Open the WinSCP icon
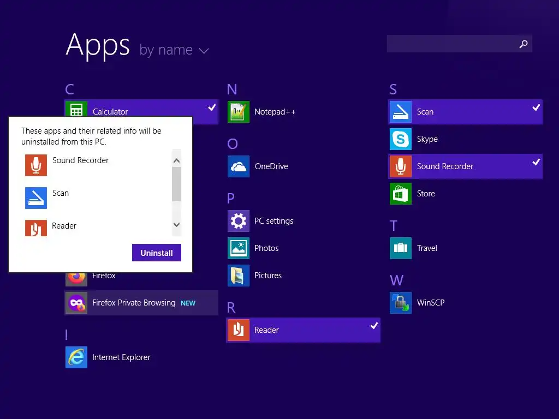 pyautogui.click(x=401, y=303)
